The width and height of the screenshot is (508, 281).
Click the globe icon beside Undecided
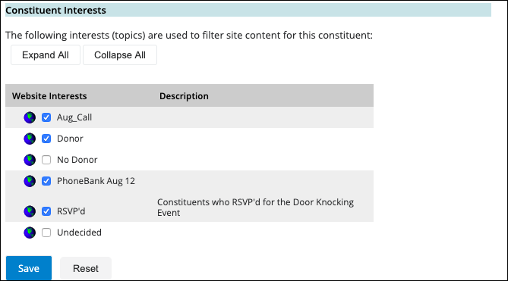tap(30, 233)
